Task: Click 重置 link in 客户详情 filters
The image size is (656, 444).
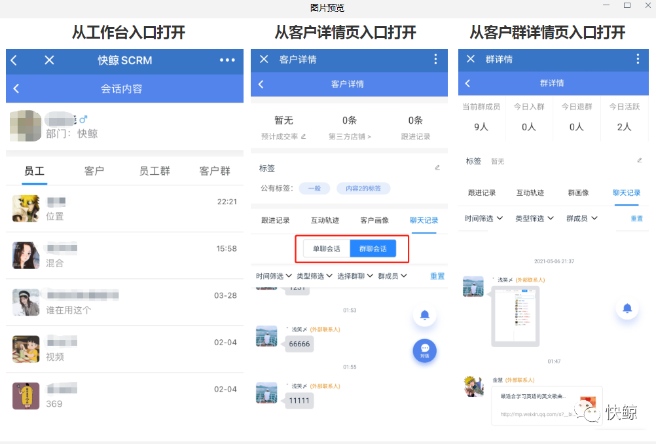Action: tap(437, 276)
